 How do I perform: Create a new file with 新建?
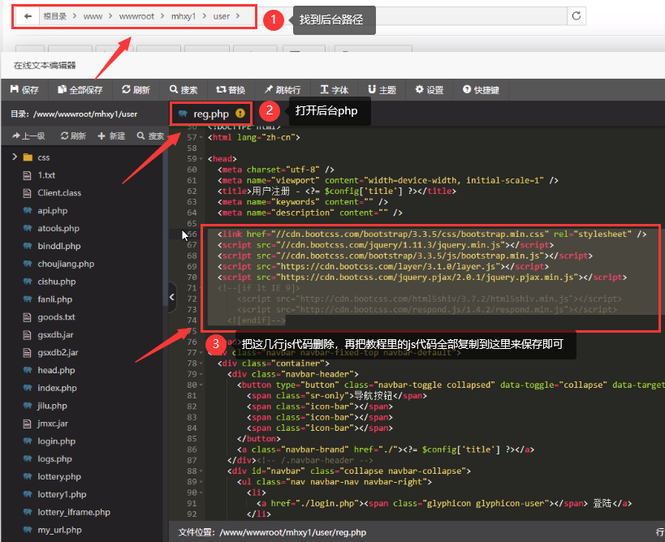111,135
